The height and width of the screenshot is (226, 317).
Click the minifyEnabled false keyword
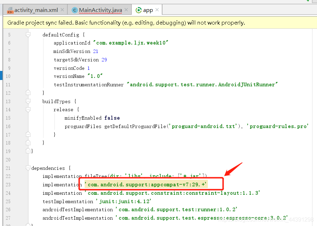point(112,118)
